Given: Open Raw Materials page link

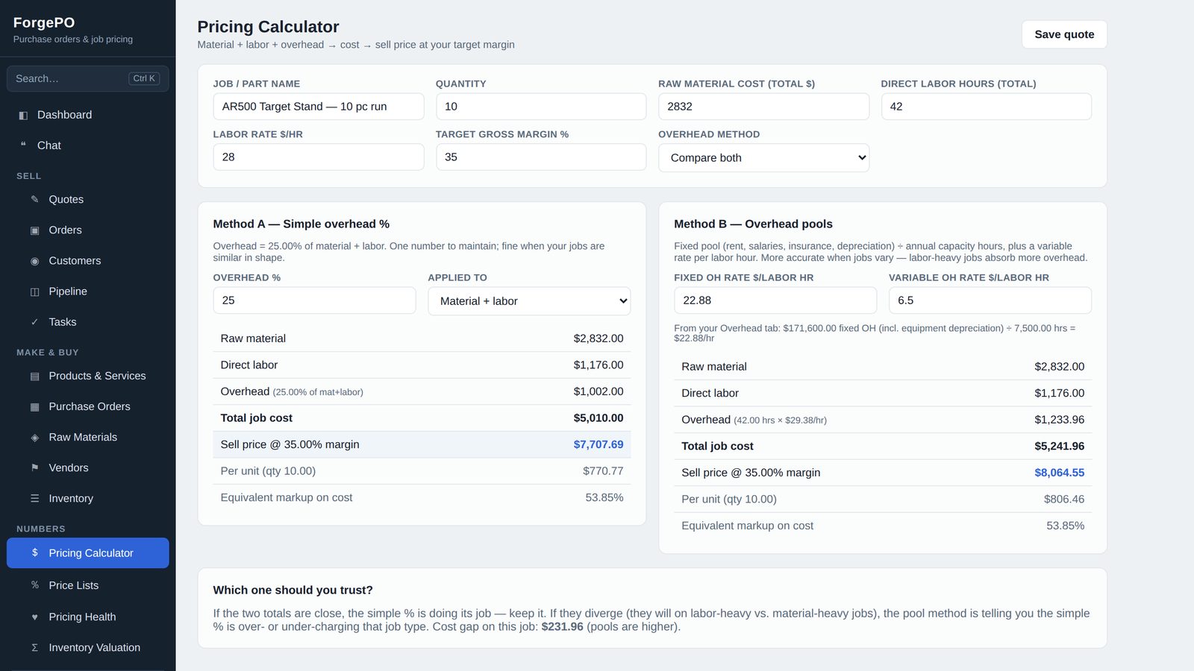Looking at the screenshot, I should pos(88,438).
